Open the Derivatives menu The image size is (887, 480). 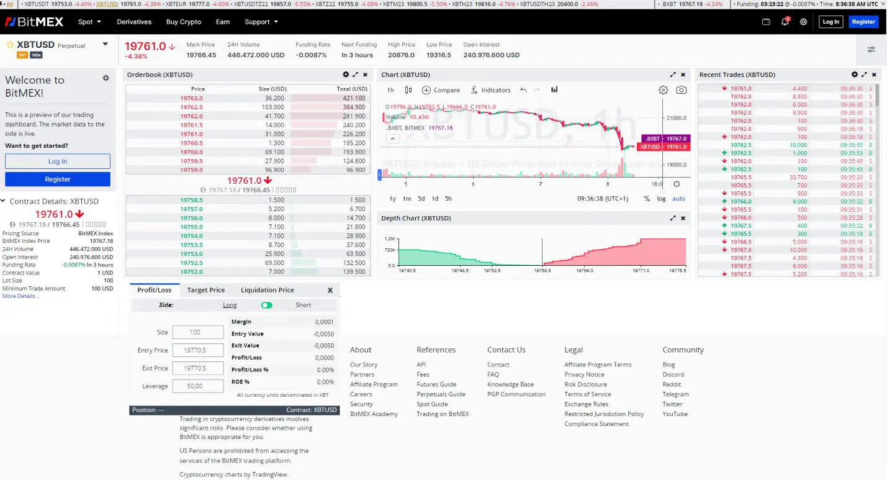click(x=134, y=22)
